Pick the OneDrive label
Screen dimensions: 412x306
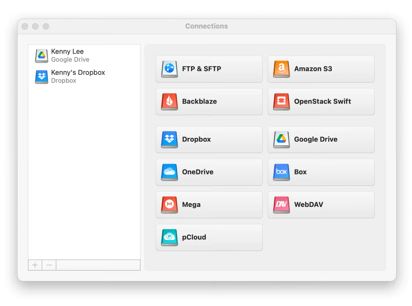coord(198,172)
